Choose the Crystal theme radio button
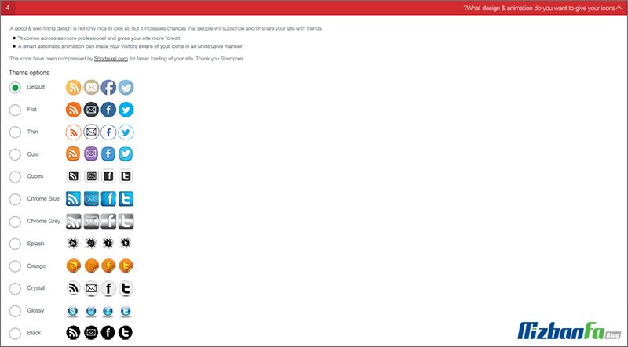This screenshot has width=628, height=347. tap(15, 288)
